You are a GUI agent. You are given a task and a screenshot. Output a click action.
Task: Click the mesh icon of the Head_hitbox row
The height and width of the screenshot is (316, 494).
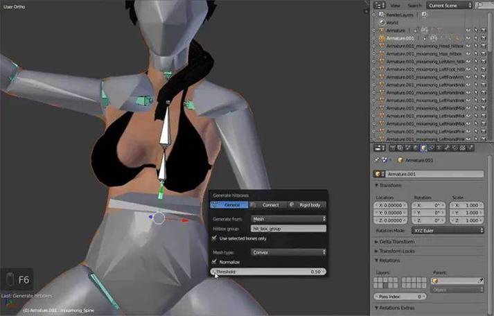(382, 46)
